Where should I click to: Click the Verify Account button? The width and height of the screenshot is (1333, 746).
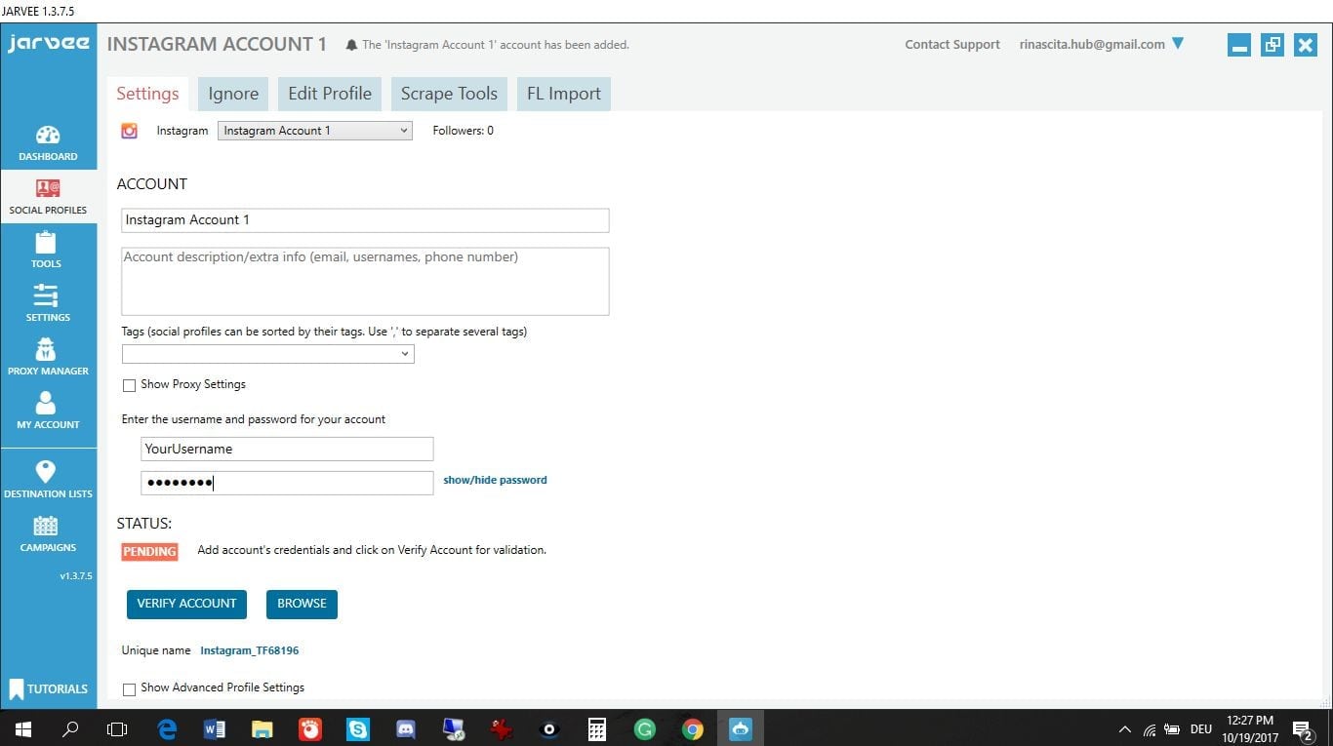click(x=186, y=604)
